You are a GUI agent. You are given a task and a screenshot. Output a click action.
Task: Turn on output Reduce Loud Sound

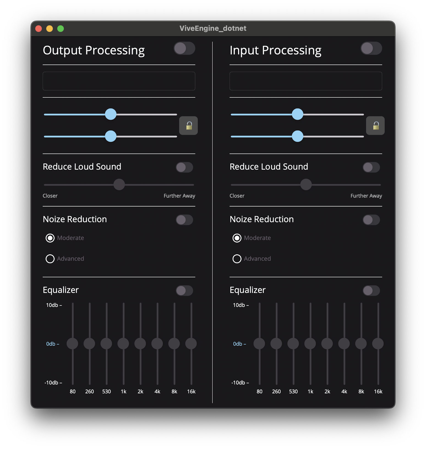click(184, 167)
